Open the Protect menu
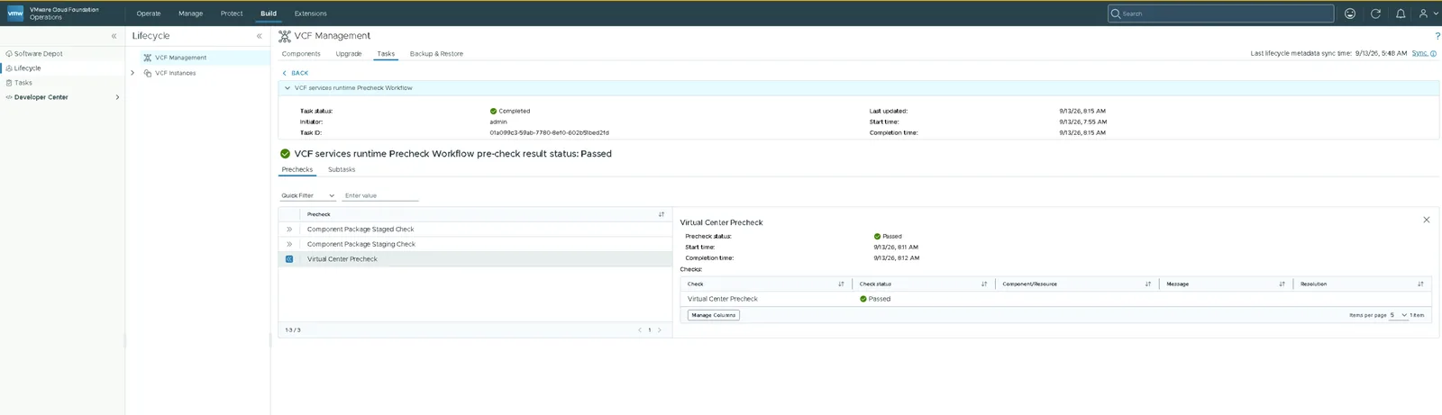 point(232,14)
